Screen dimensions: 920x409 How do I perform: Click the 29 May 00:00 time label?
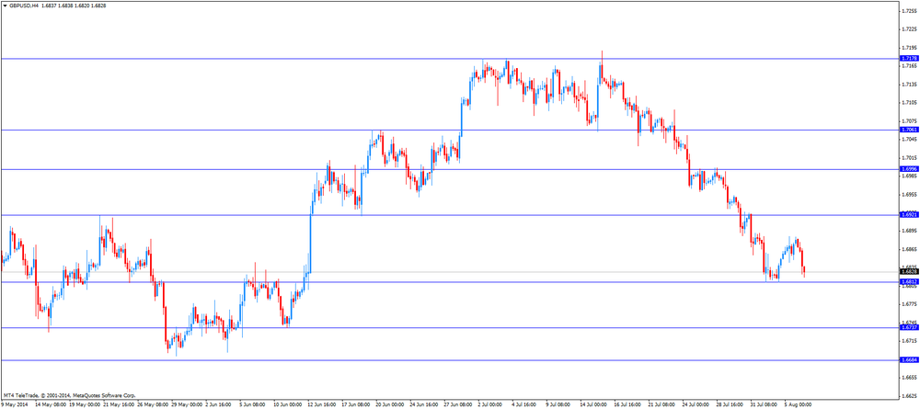[x=187, y=404]
